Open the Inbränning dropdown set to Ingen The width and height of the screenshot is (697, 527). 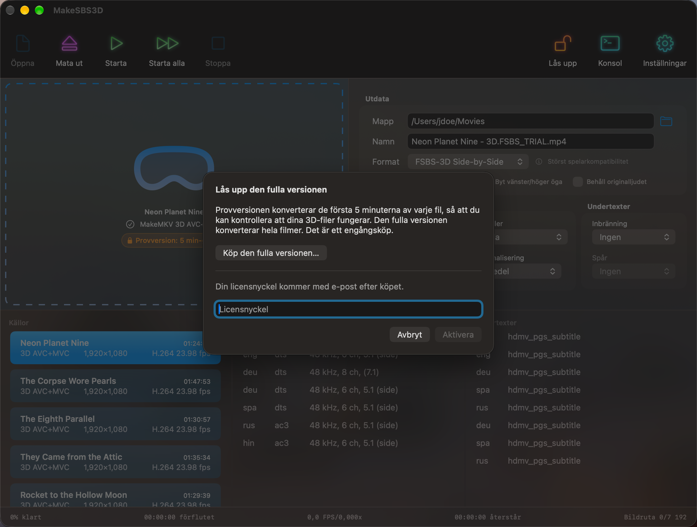click(x=634, y=237)
